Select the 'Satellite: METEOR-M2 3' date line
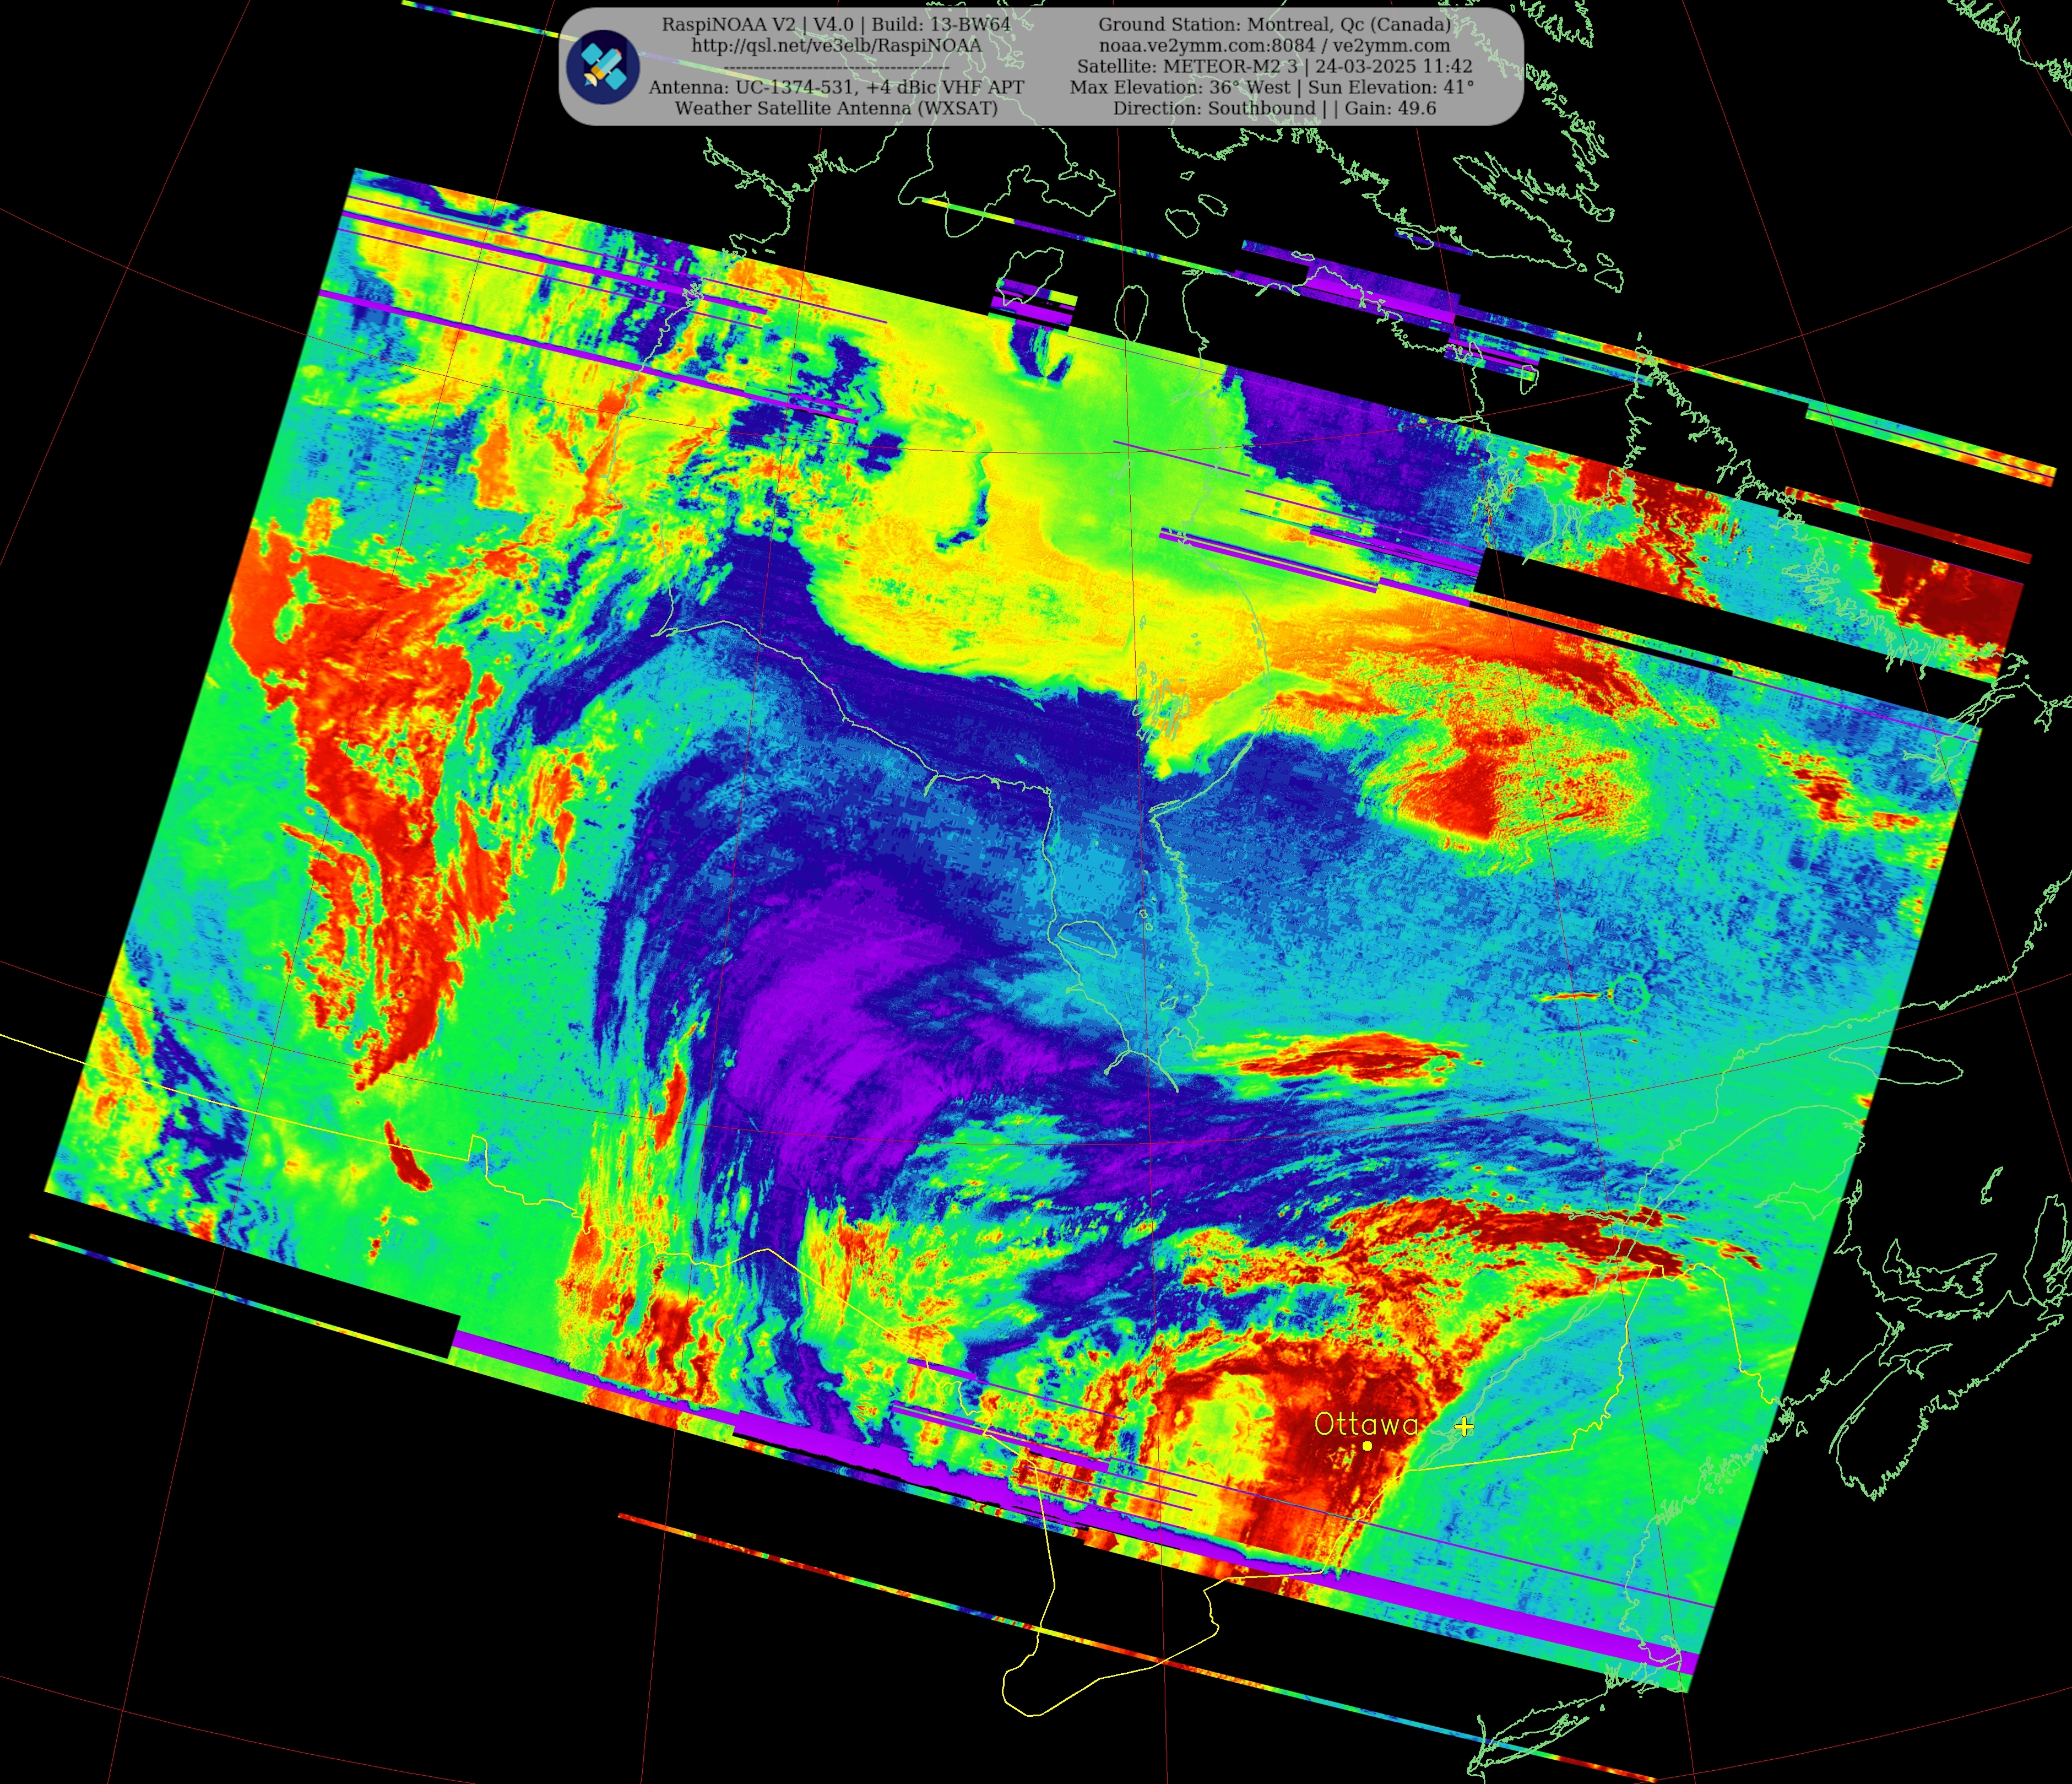The height and width of the screenshot is (1784, 2072). (1274, 66)
